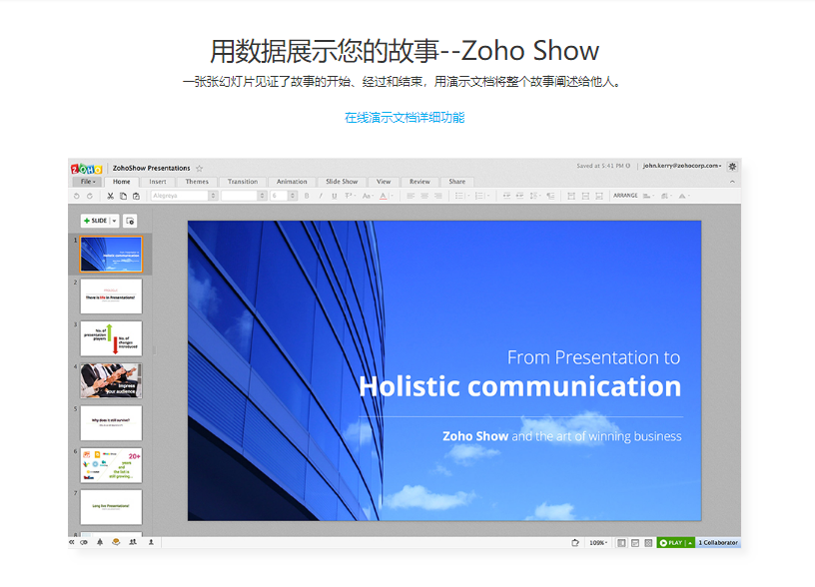Image resolution: width=815 pixels, height=587 pixels.
Task: Select slide 6 with 20+ years
Action: (x=111, y=465)
